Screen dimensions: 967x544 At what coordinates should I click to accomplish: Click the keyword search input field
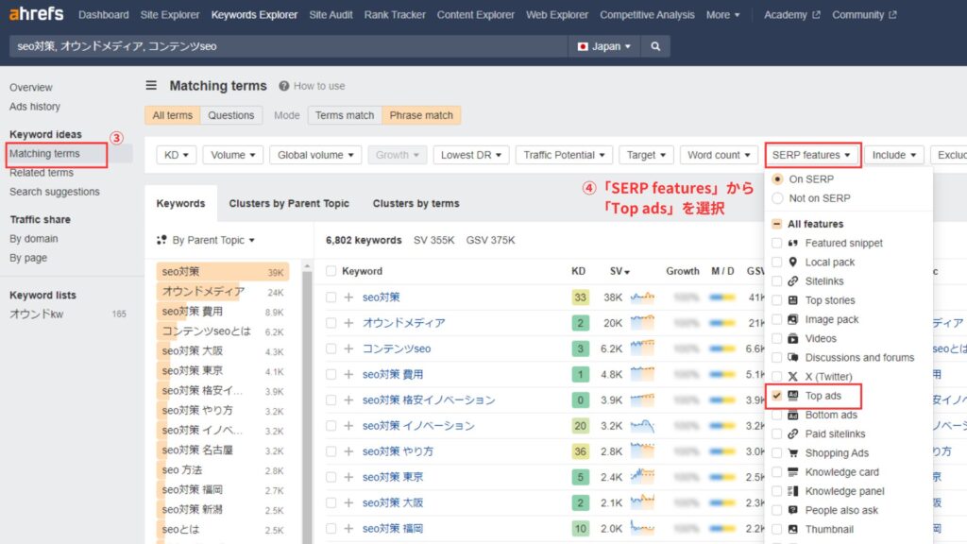[288, 46]
